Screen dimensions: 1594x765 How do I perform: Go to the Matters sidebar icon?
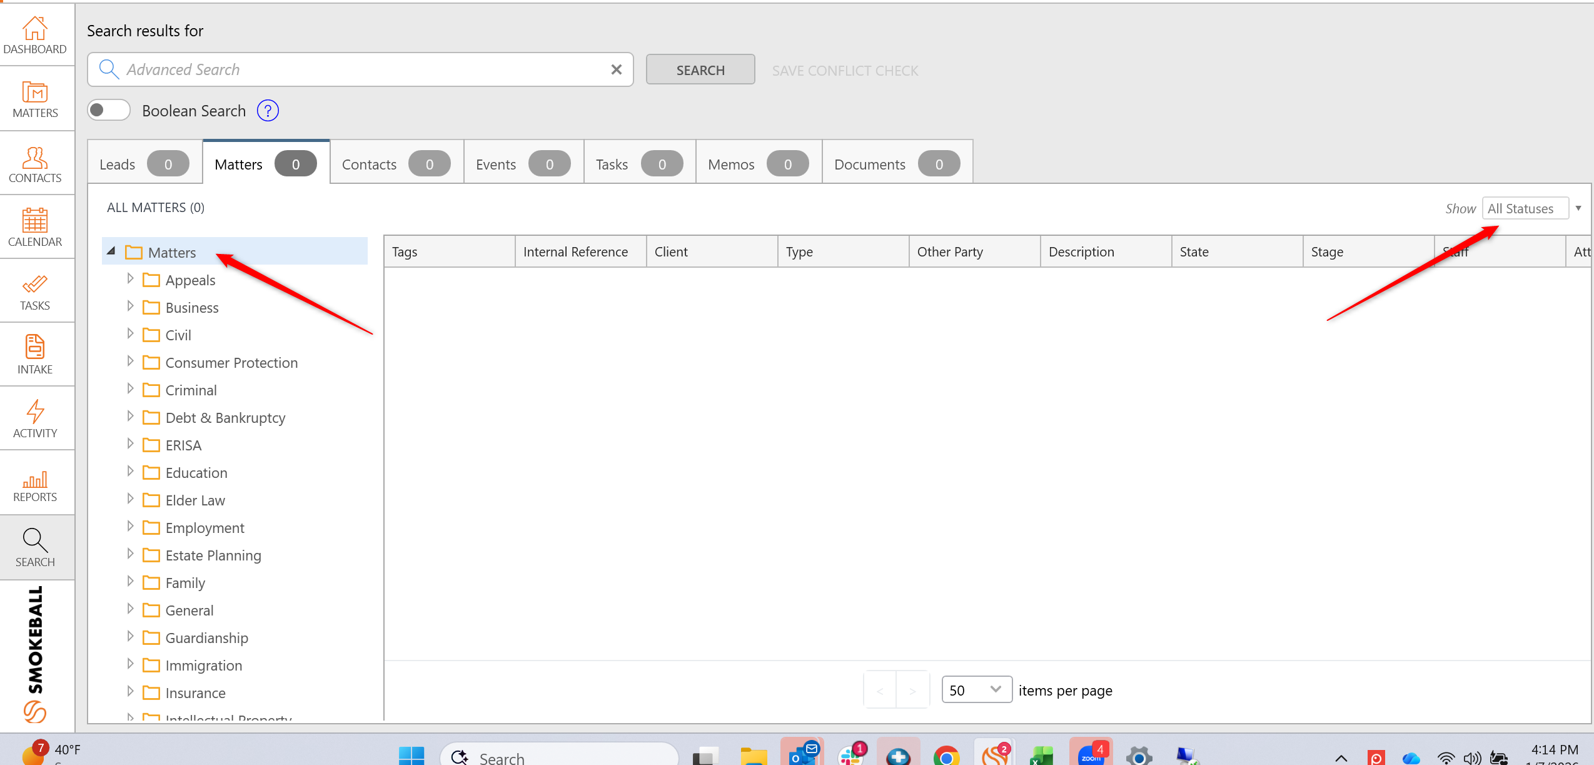(x=35, y=99)
